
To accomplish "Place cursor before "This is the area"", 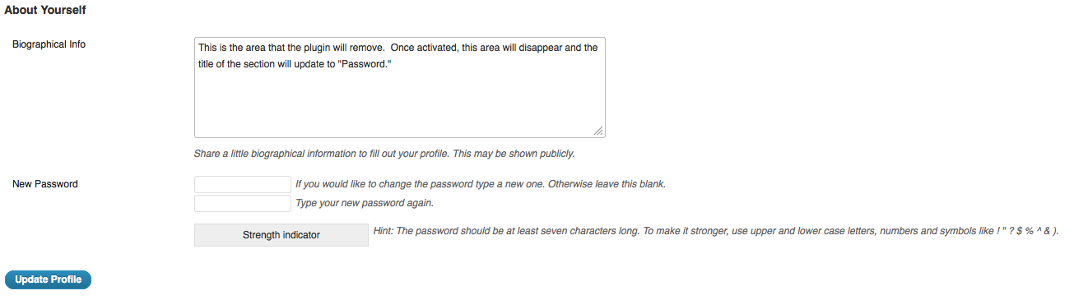I will 198,48.
